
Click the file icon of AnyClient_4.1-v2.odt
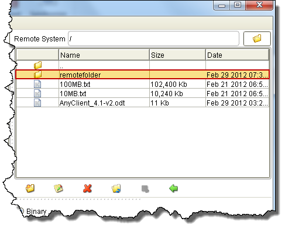click(37, 103)
